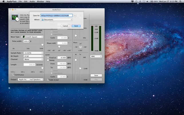Click the Level From -48.000 field
184x115 pixels.
click(x=62, y=64)
